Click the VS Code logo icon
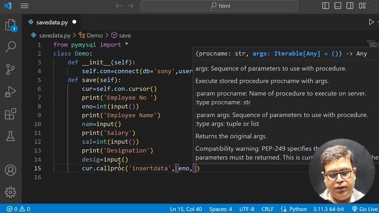Screen dimensions: 379x213 pyautogui.click(x=8, y=5)
